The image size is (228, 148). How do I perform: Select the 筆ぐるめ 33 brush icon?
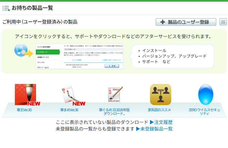(115, 94)
